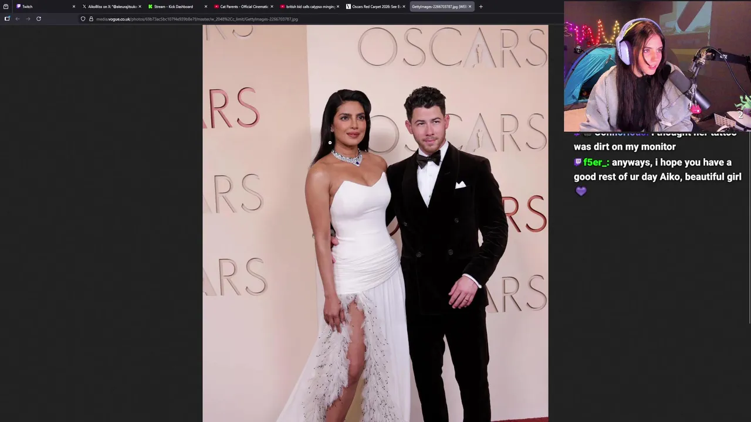Switch to the AikoBliss on X tab
The height and width of the screenshot is (422, 751).
click(x=111, y=6)
